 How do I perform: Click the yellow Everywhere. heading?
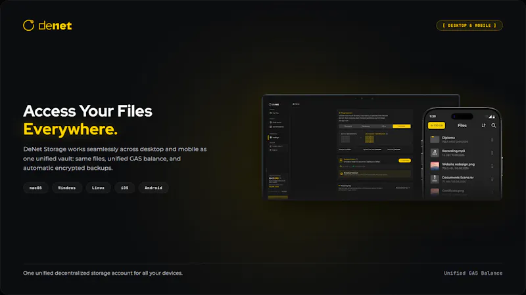click(x=70, y=129)
